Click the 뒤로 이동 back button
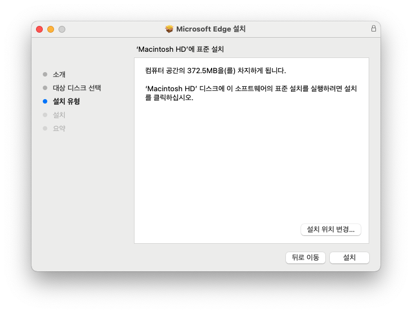412x313 pixels. 305,257
